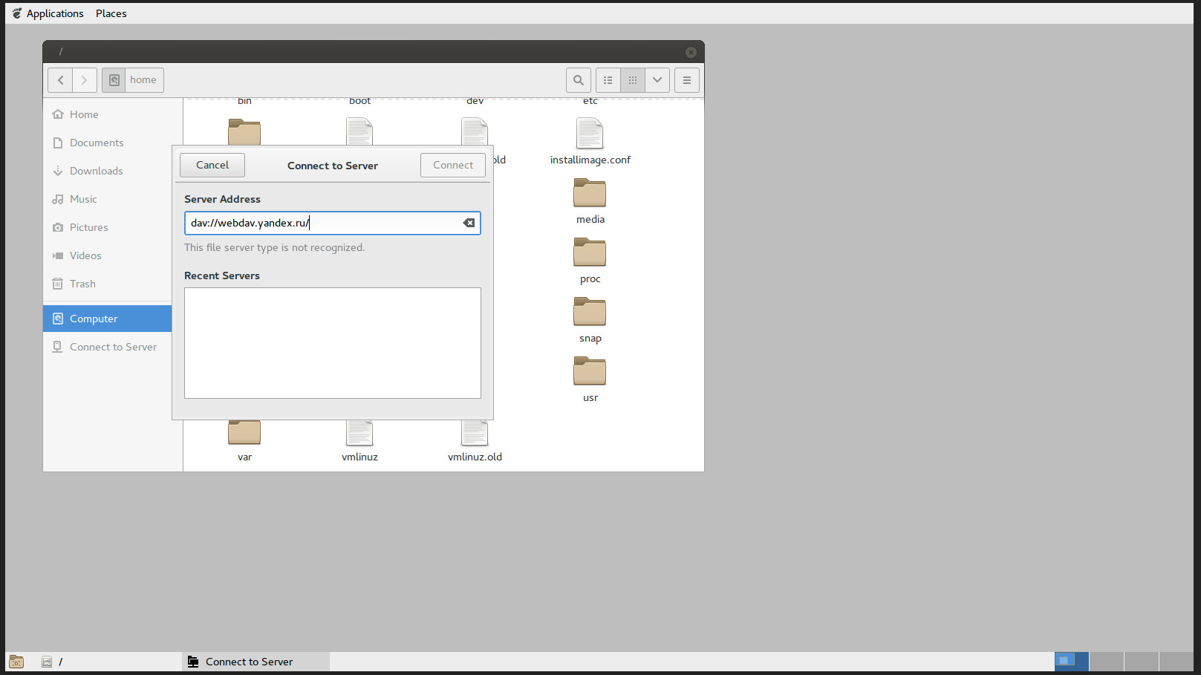This screenshot has height=675, width=1201.
Task: Switch to grid icon view
Action: [x=633, y=80]
